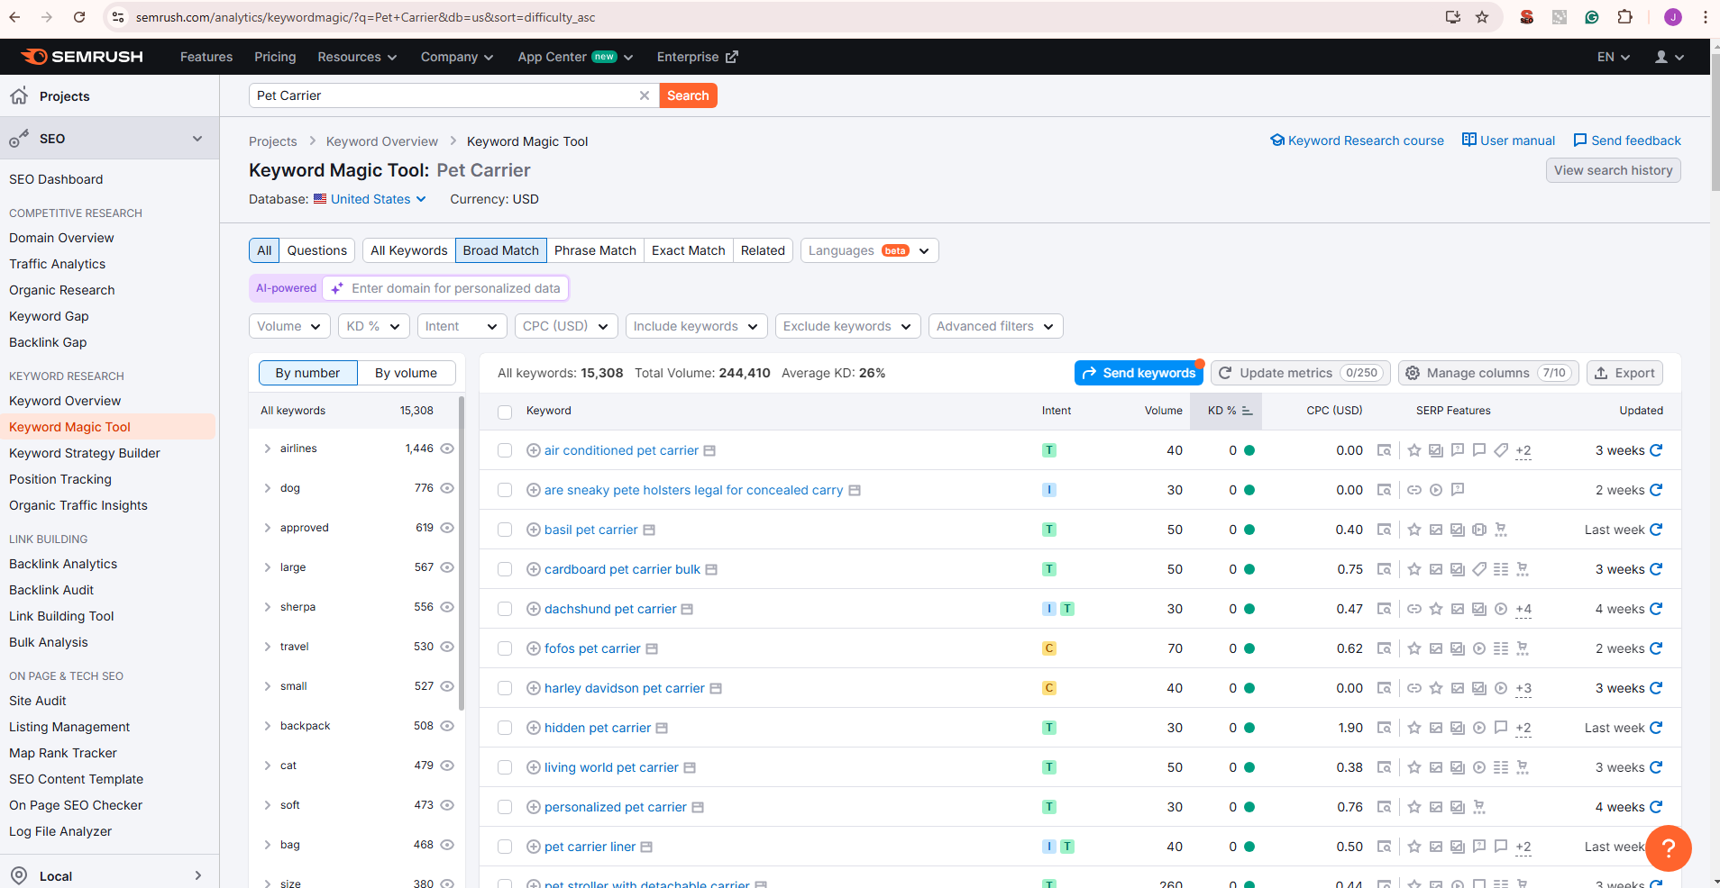Bookmark this page with the star icon
This screenshot has width=1720, height=888.
pos(1482,17)
